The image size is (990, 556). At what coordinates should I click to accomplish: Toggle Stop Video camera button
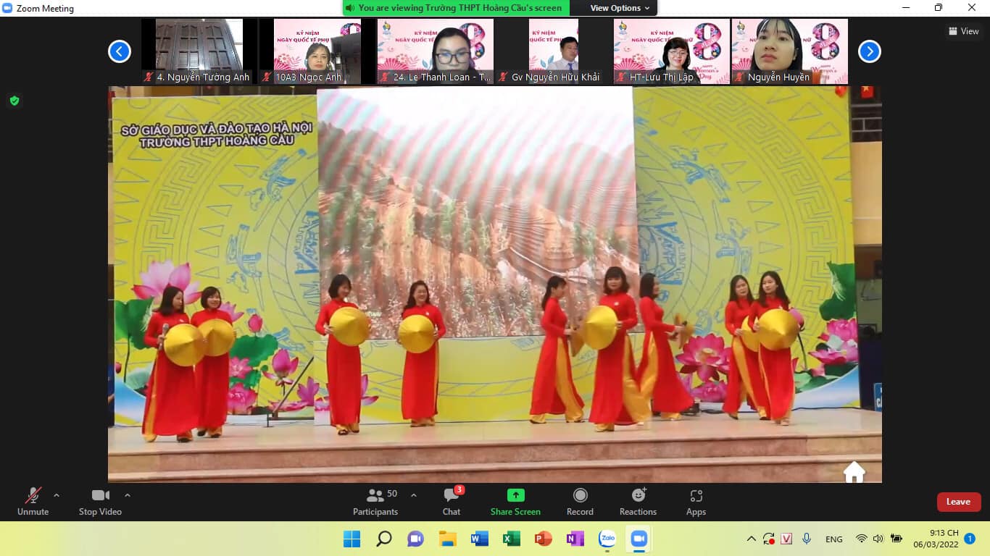100,502
